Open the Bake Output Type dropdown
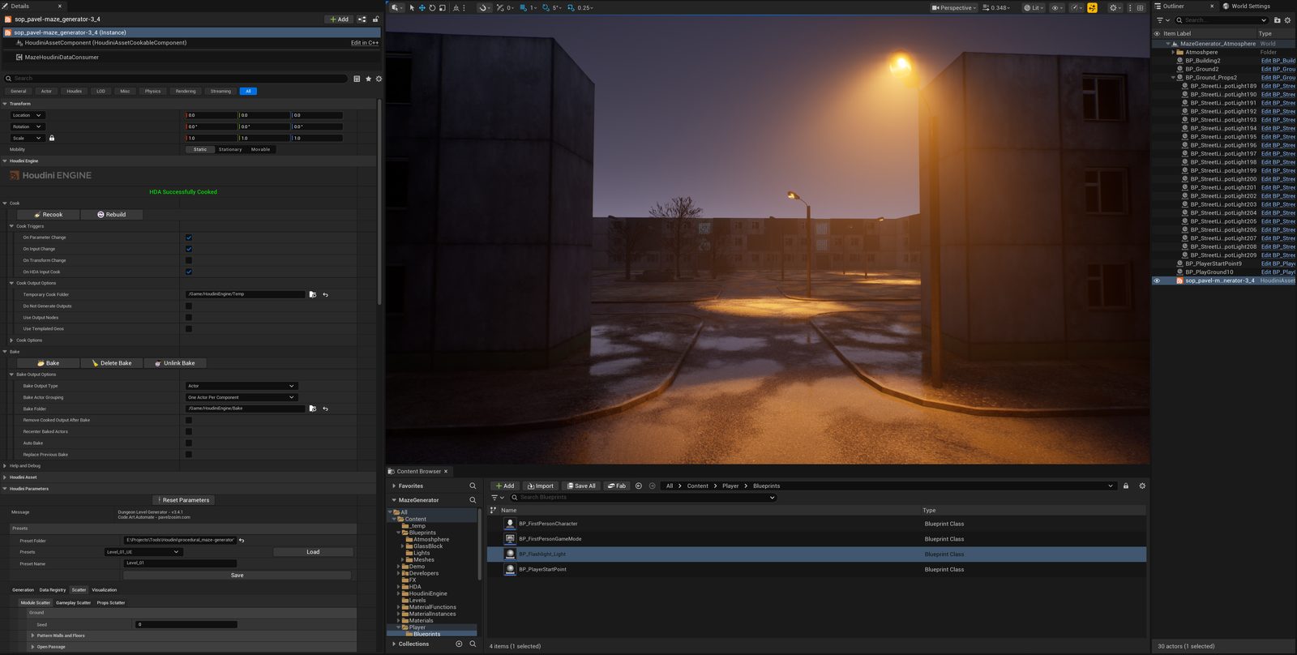Screen dimensions: 1297x655 click(x=242, y=386)
